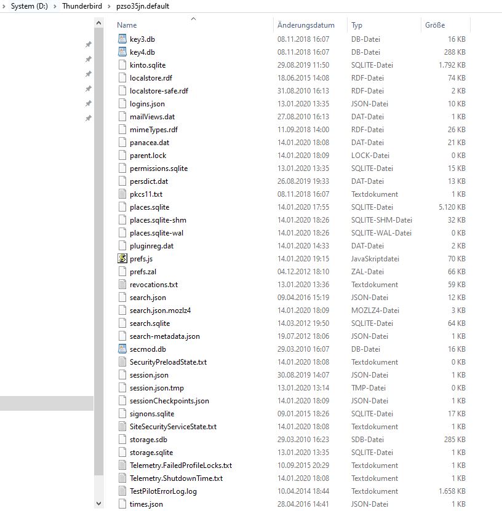
Task: Click the localstore.rdf file icon
Action: coord(122,78)
